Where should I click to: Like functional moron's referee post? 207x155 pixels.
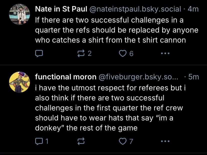point(122,141)
